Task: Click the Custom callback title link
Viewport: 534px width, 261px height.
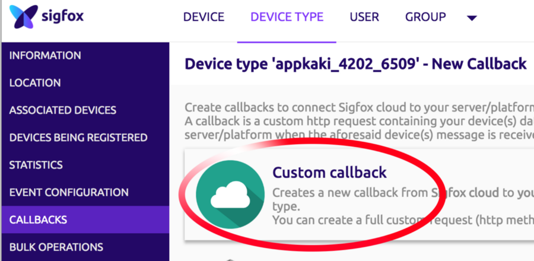Action: click(x=329, y=172)
